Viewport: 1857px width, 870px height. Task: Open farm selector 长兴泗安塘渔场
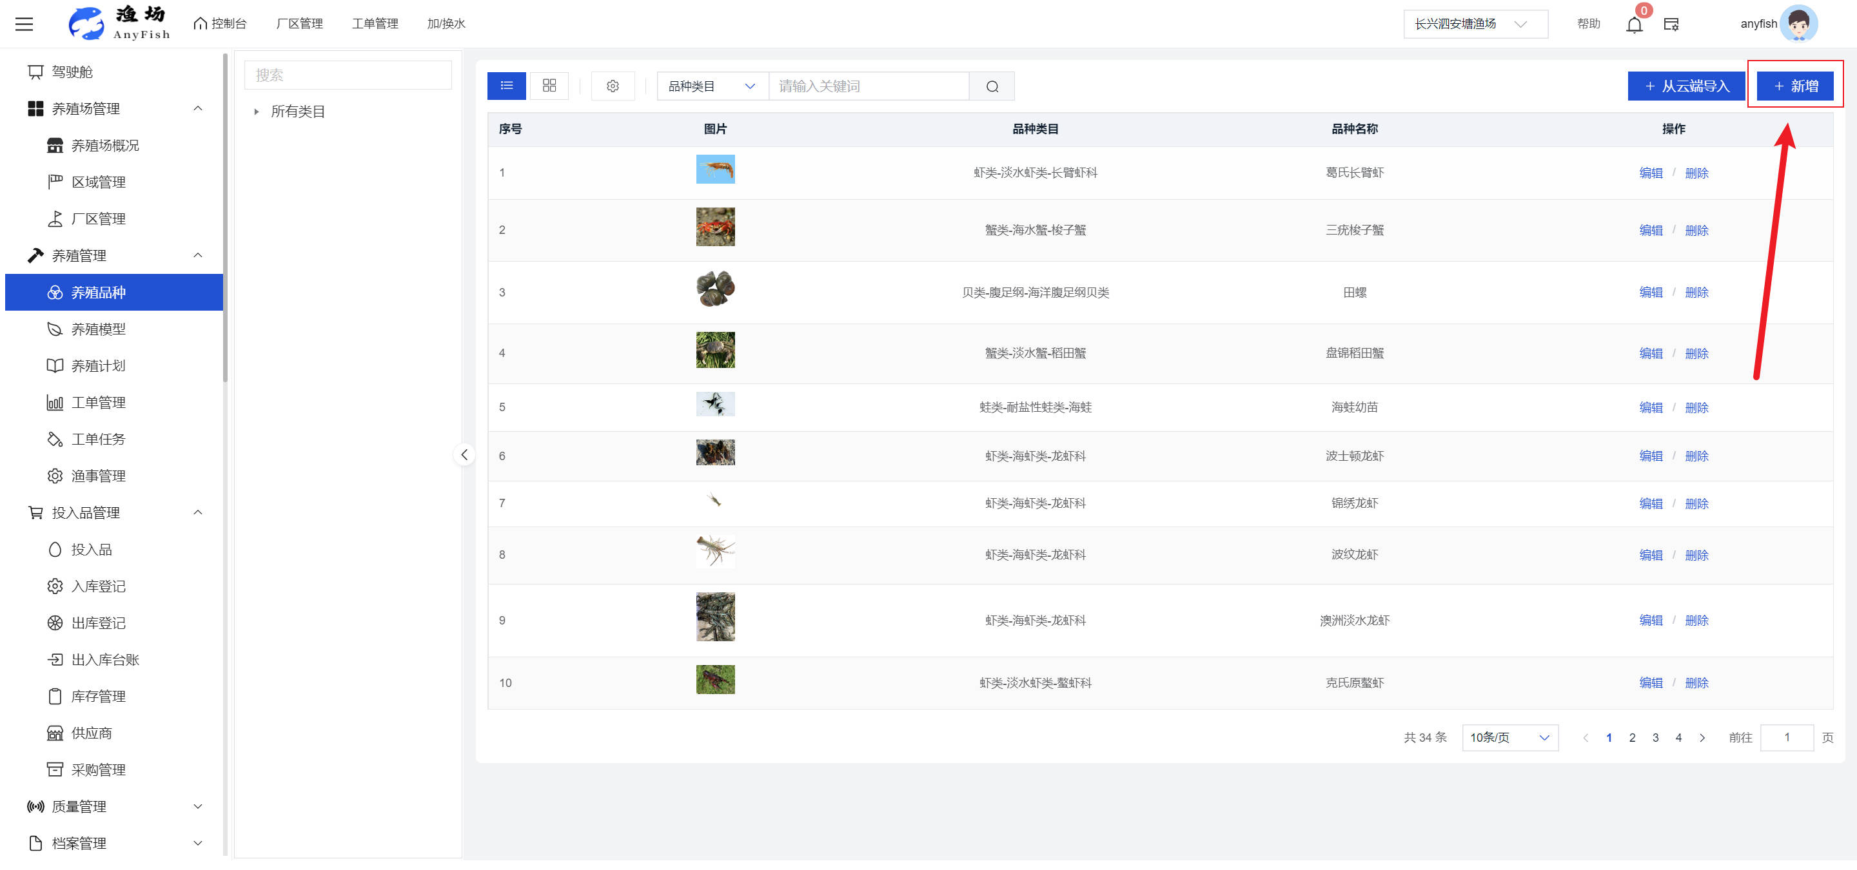tap(1474, 24)
